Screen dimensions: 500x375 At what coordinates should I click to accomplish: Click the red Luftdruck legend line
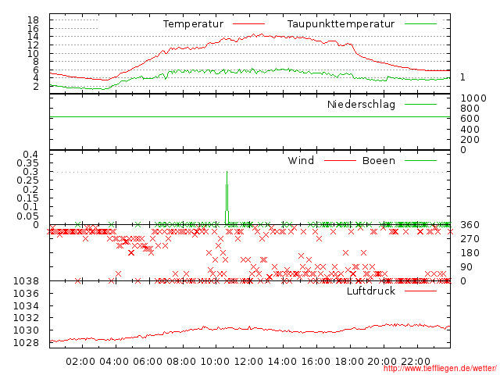click(x=421, y=291)
